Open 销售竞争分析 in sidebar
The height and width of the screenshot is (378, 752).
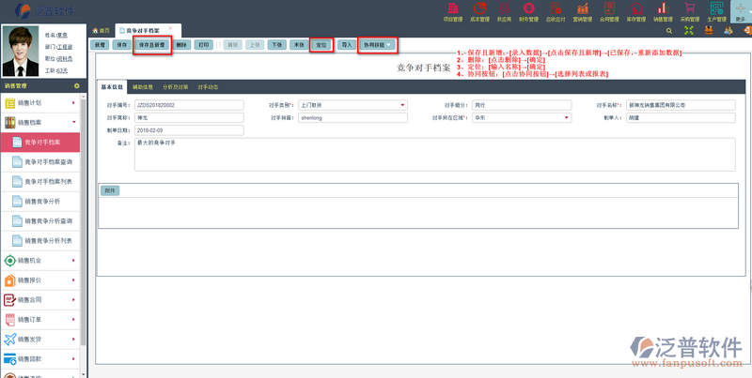[39, 202]
